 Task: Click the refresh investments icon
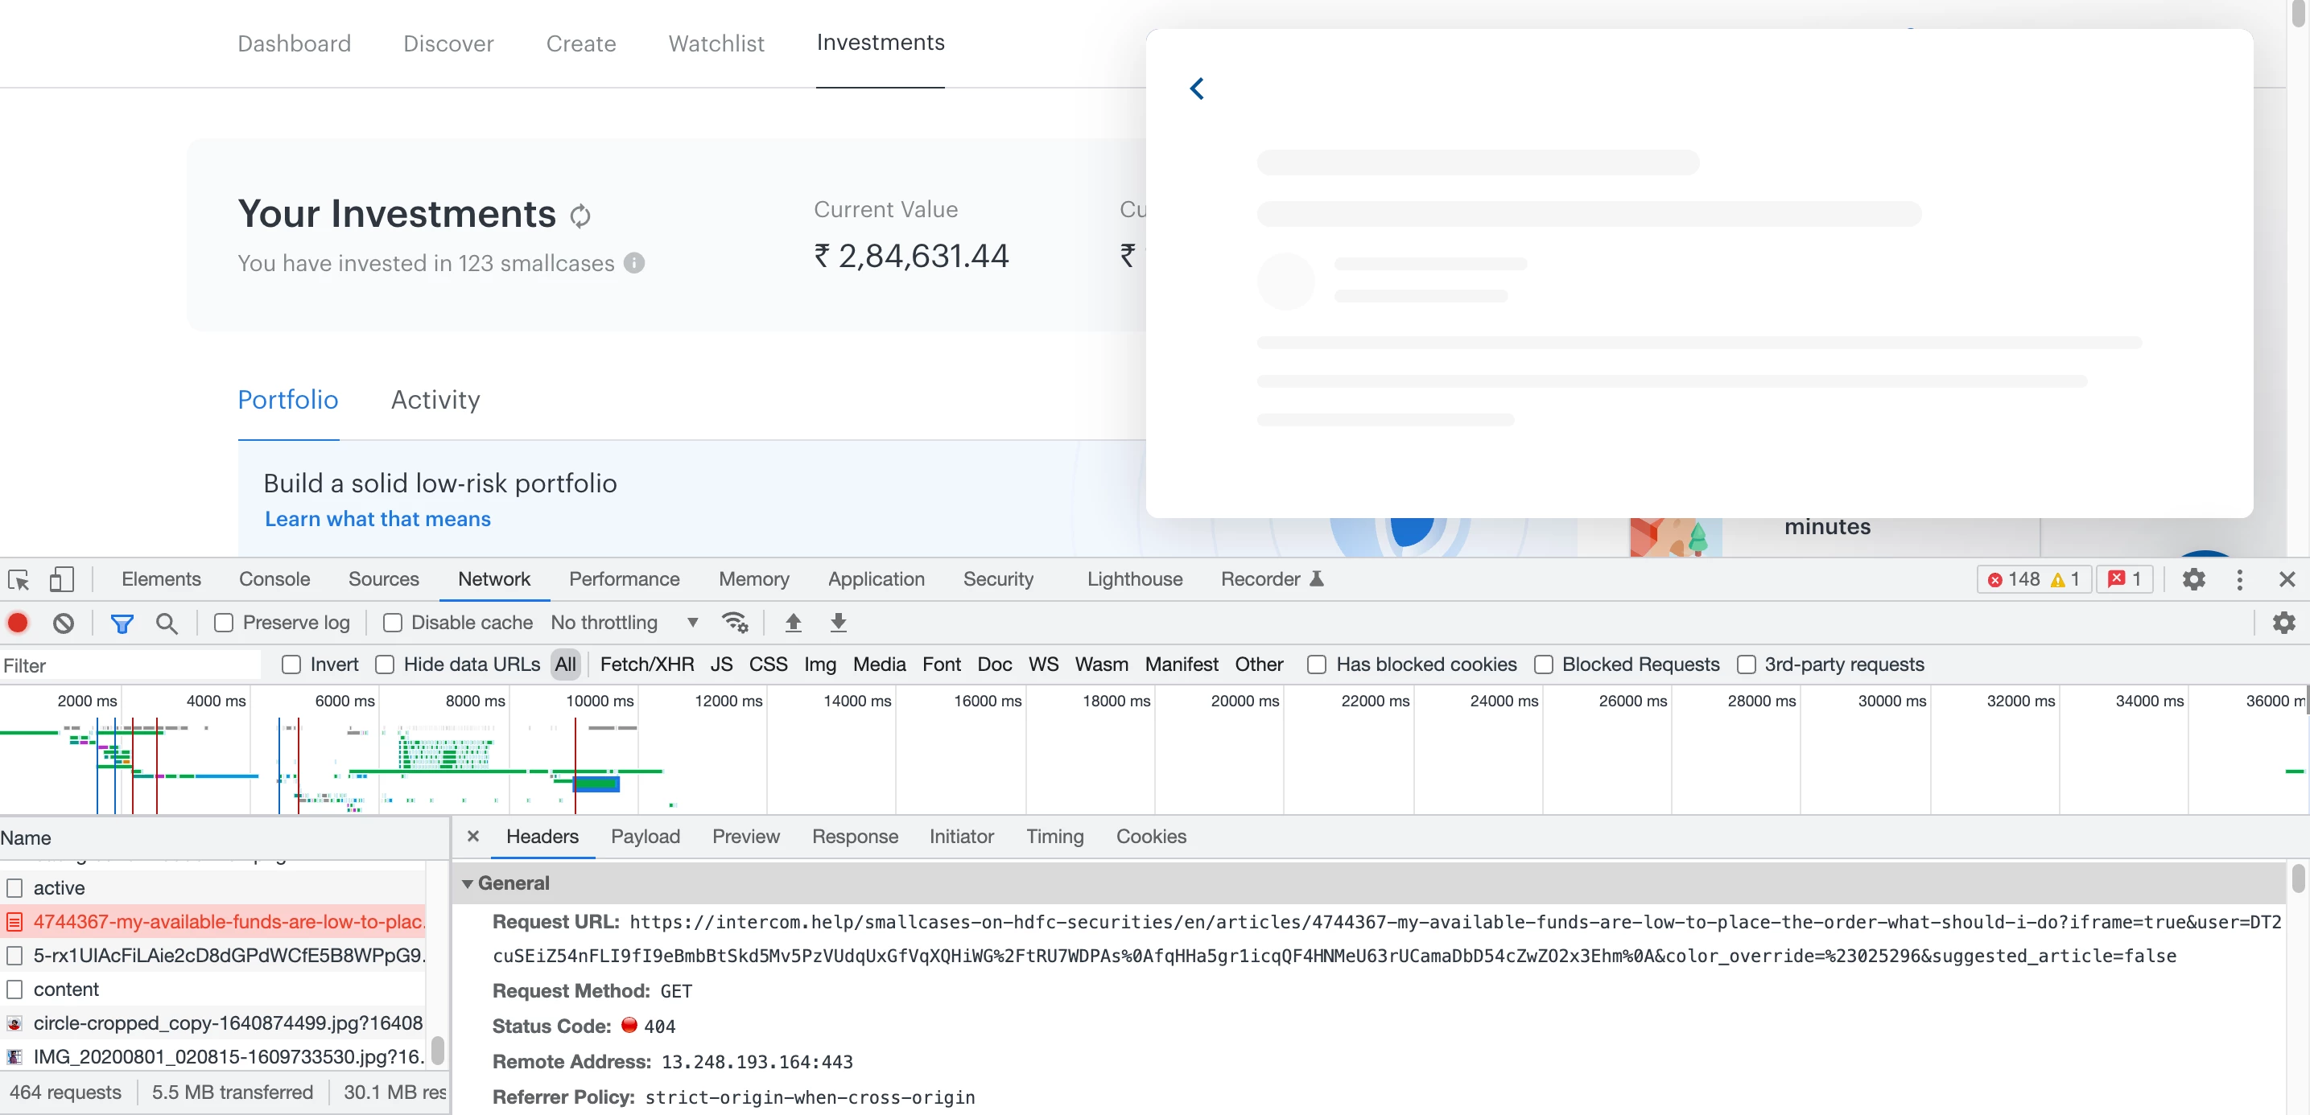tap(580, 216)
